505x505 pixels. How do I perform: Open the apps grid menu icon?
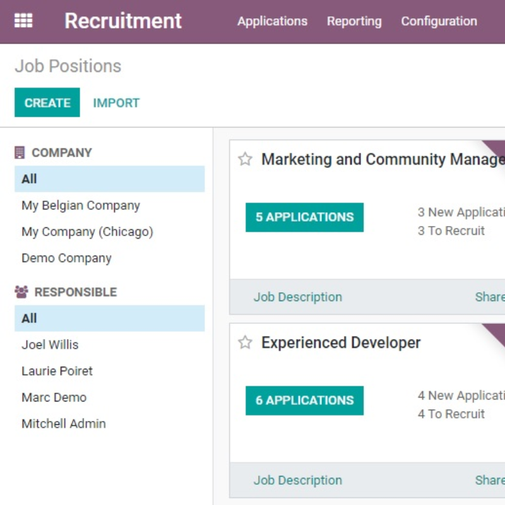[23, 21]
